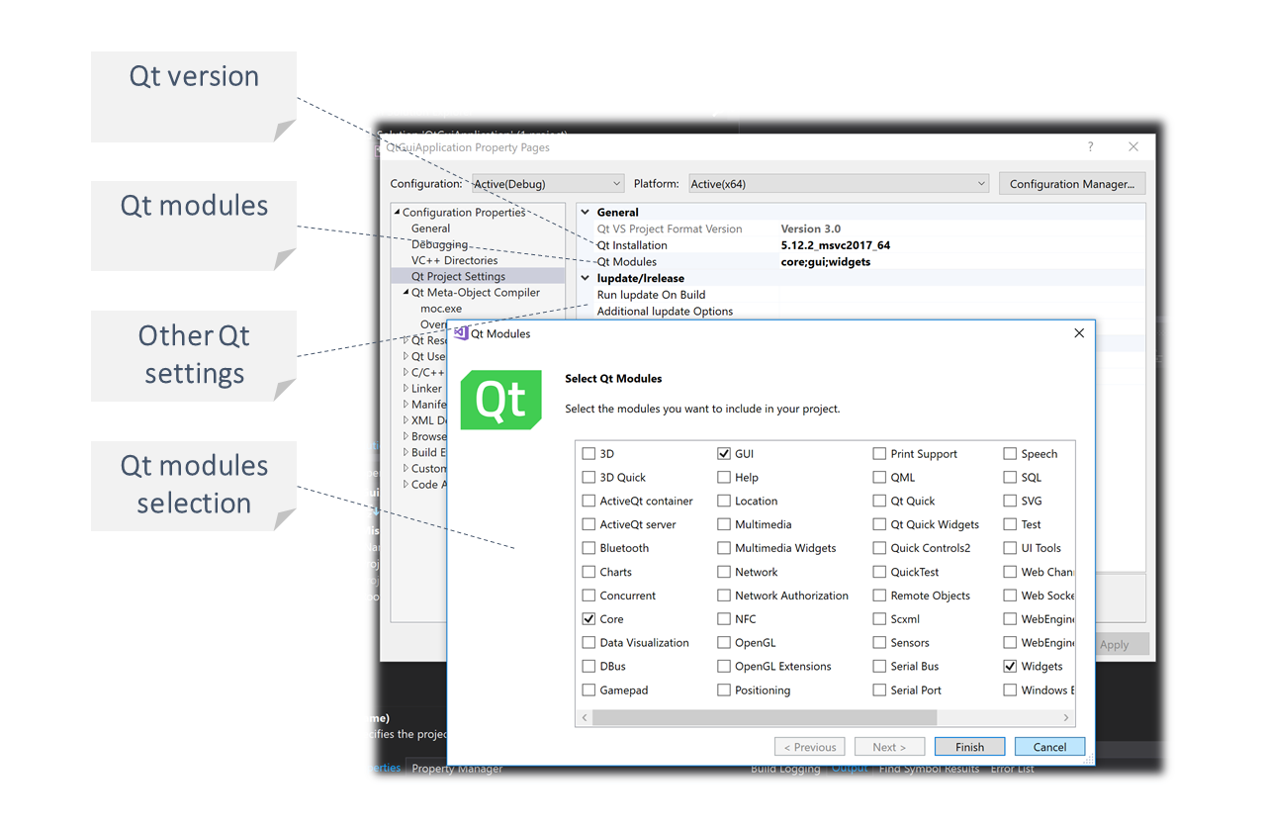Click the Qt logo in the dialog
This screenshot has height=827, width=1266.
pos(501,400)
